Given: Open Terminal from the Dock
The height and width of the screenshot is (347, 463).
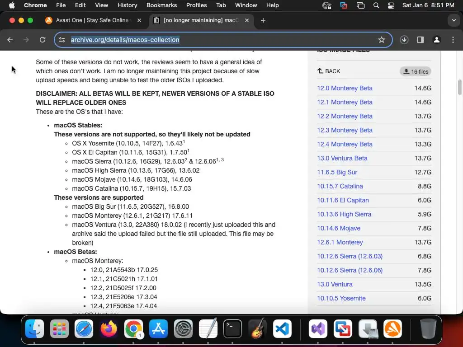Looking at the screenshot, I should 232,329.
